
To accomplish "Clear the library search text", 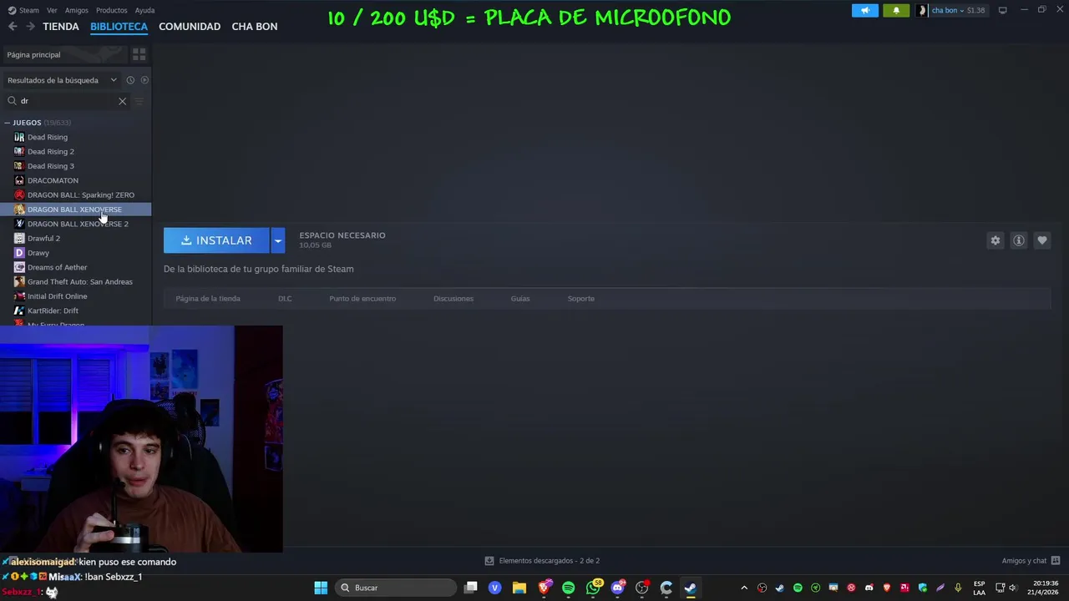I will [122, 101].
